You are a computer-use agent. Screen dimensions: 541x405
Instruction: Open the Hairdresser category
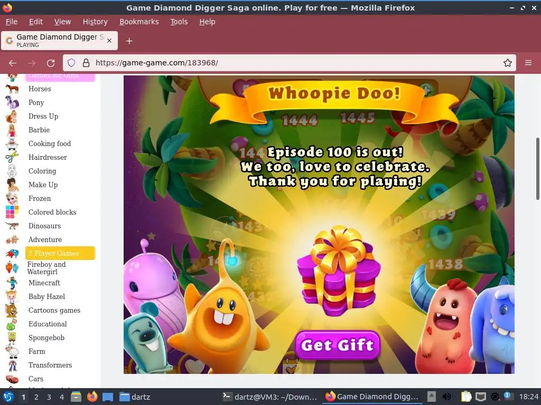pyautogui.click(x=48, y=157)
